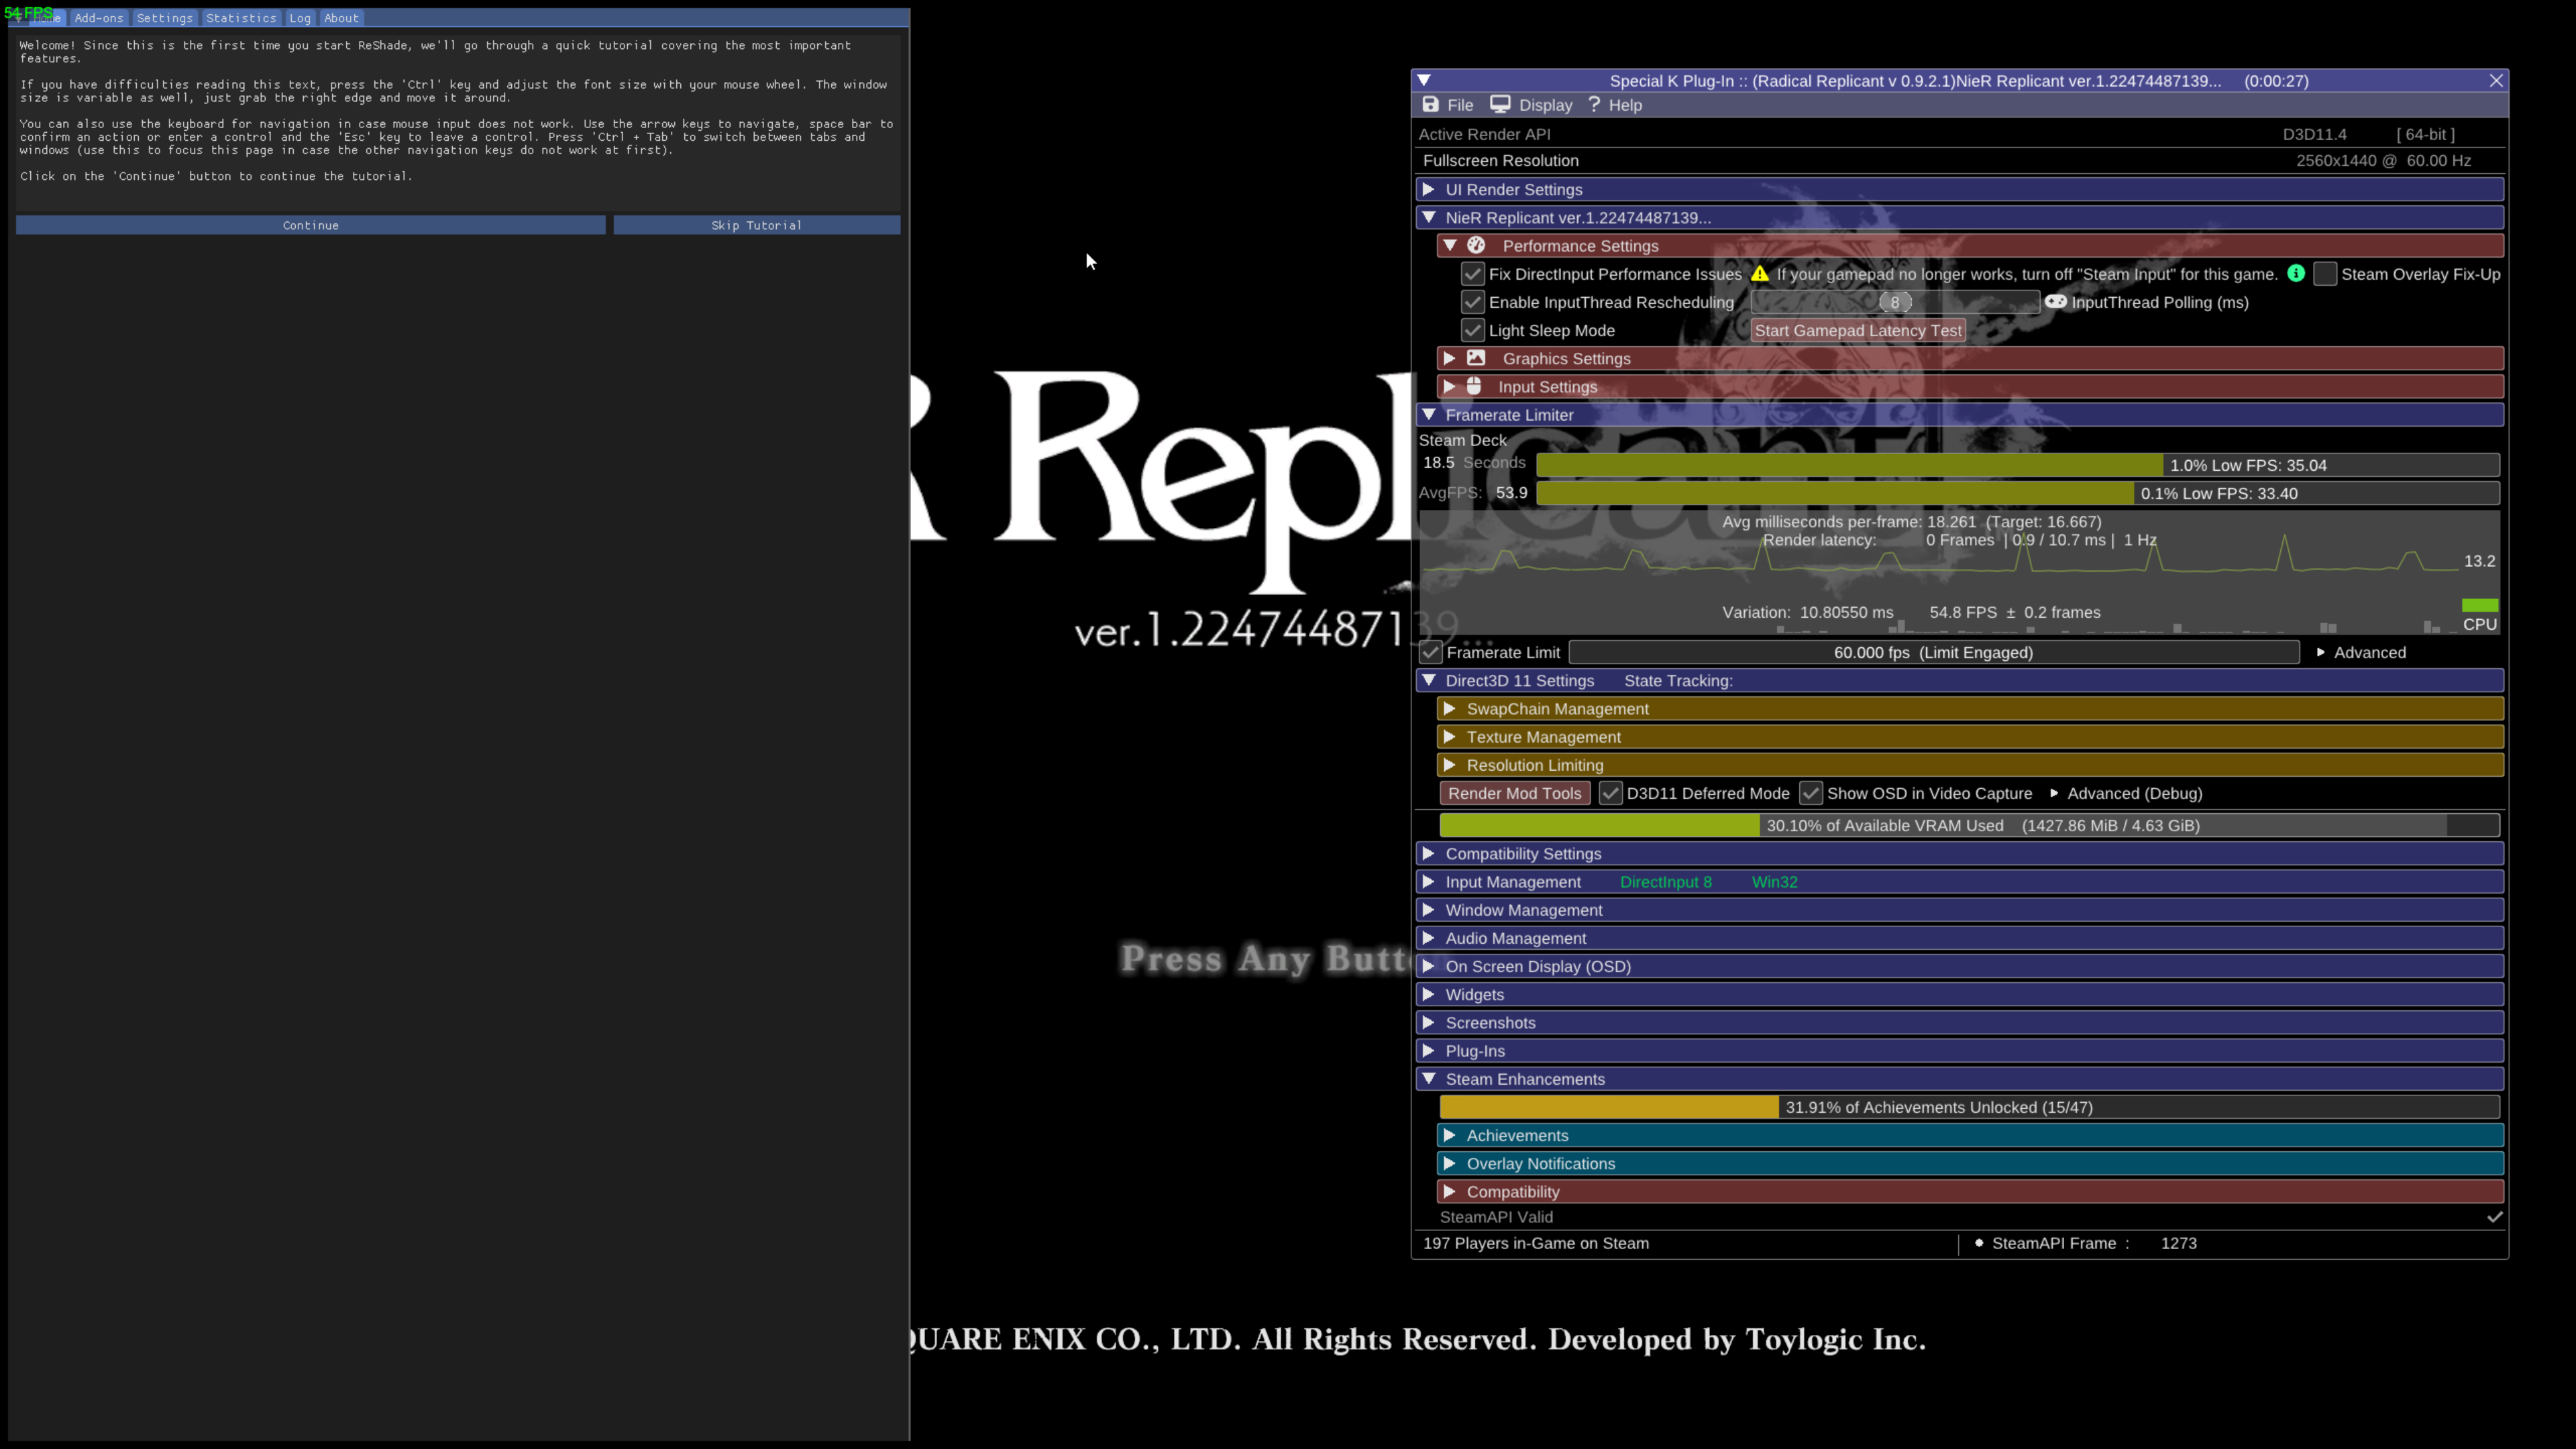Uncheck Fix DirectInput Performance Issues

coord(1473,274)
